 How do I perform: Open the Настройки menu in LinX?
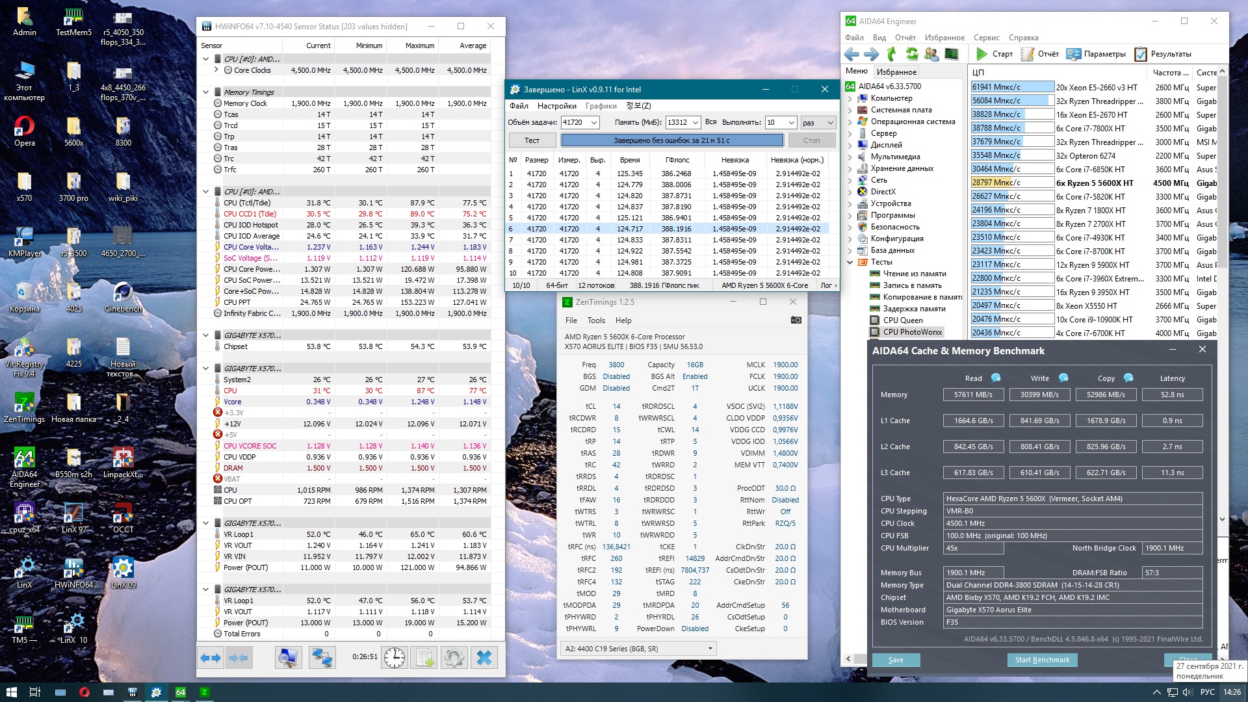[556, 106]
